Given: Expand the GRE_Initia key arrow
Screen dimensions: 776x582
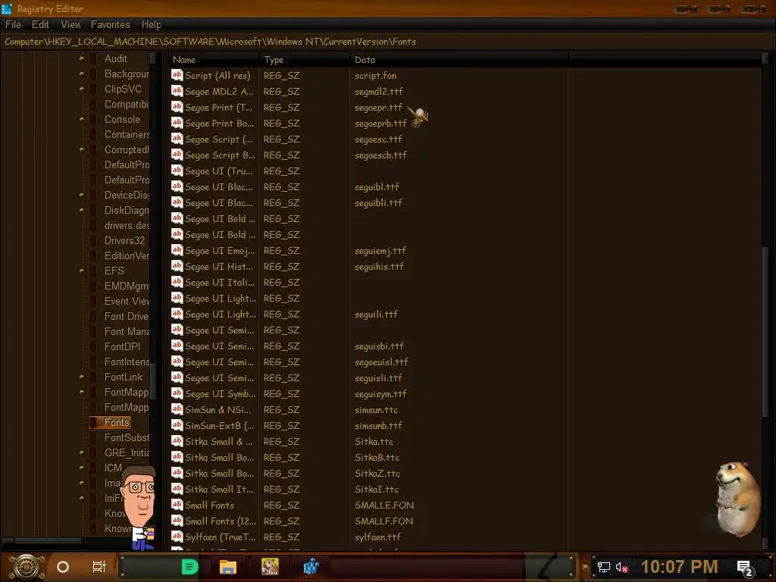Looking at the screenshot, I should (82, 453).
